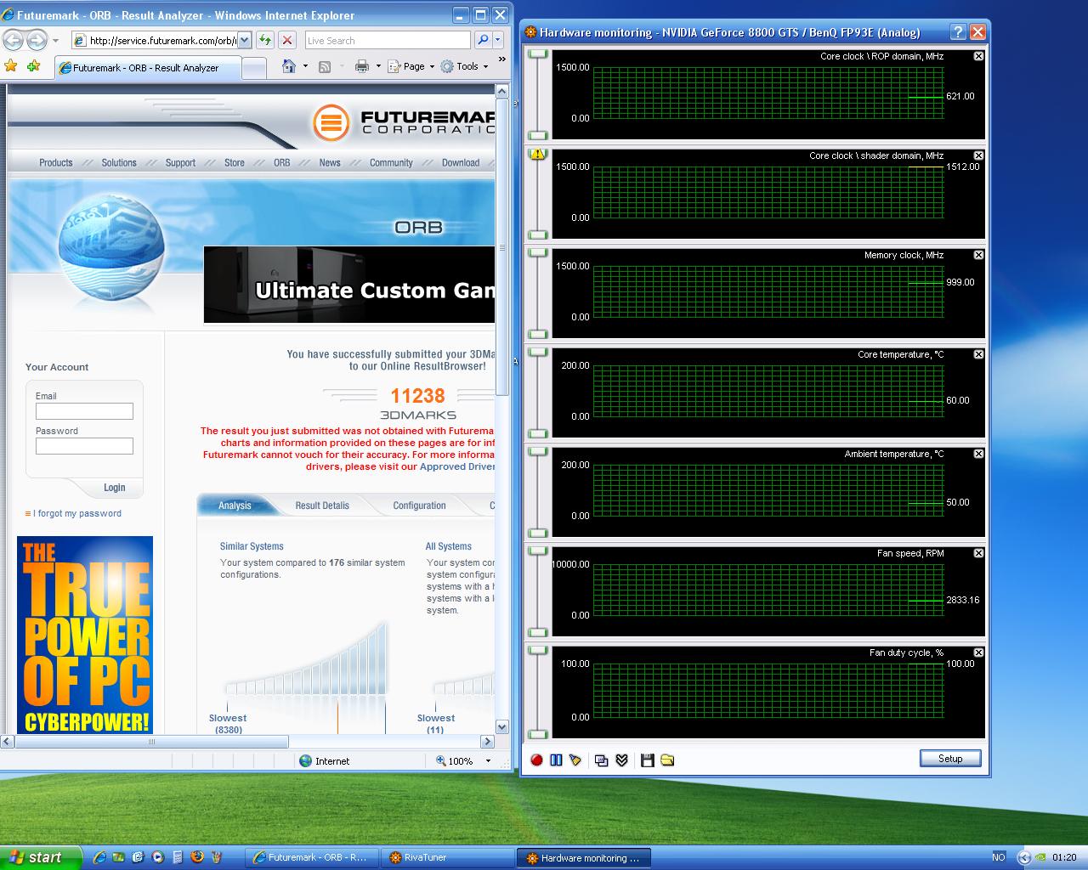Close the Core clock shader domain graph
The width and height of the screenshot is (1088, 870).
[978, 155]
